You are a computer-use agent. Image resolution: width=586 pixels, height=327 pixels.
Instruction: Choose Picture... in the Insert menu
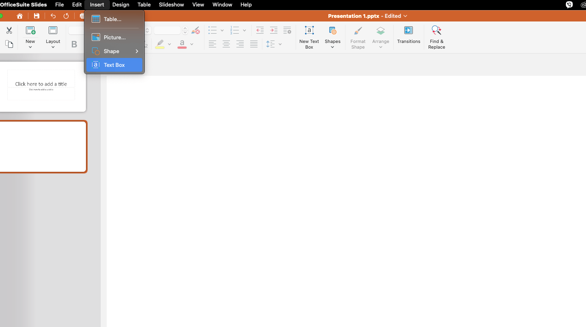(x=114, y=37)
